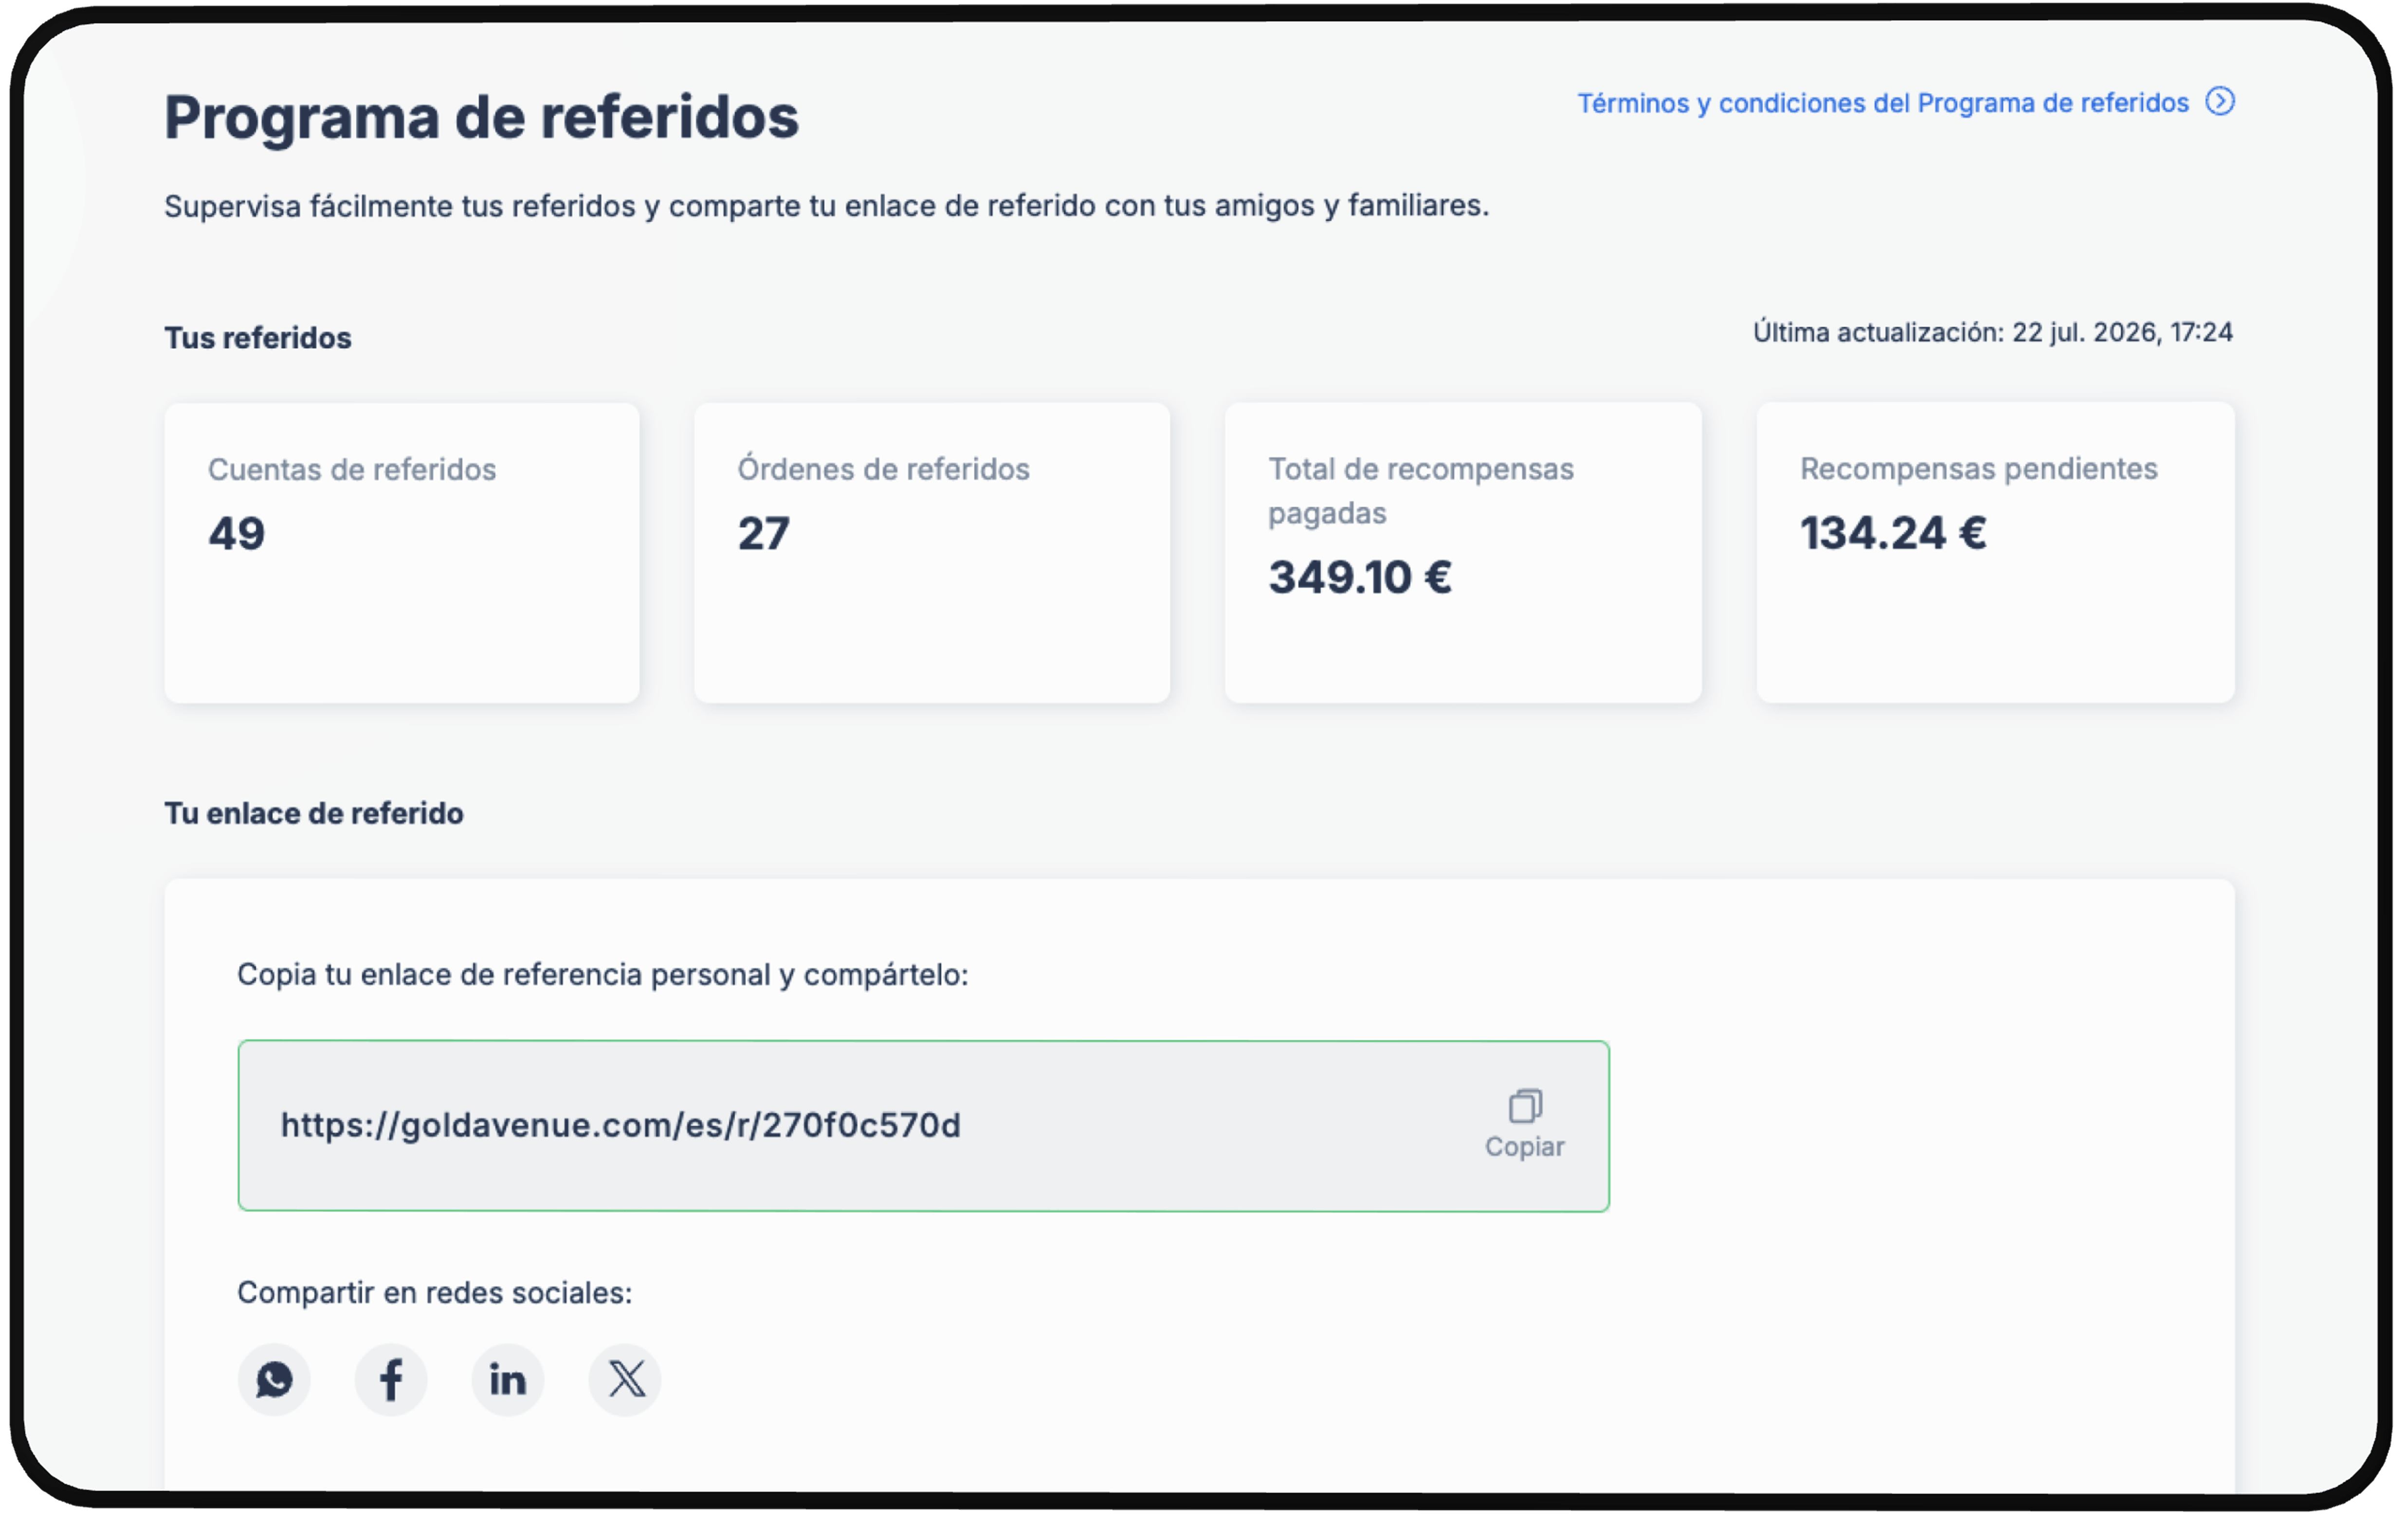Share referral link on Facebook
Image resolution: width=2408 pixels, height=1519 pixels.
click(x=391, y=1380)
